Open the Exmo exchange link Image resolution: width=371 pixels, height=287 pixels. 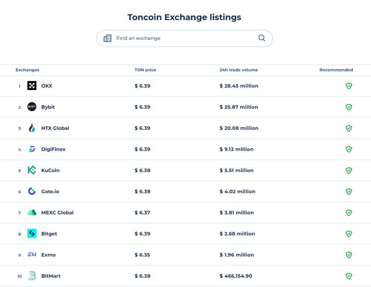48,255
